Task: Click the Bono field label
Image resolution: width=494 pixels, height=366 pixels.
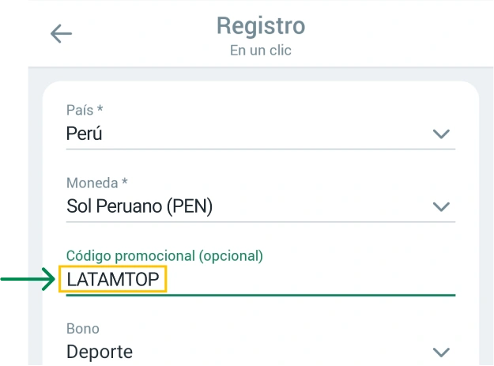Action: [x=83, y=328]
